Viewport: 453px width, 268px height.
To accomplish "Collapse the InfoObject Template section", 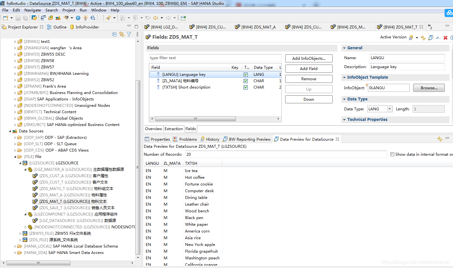I will (344, 77).
